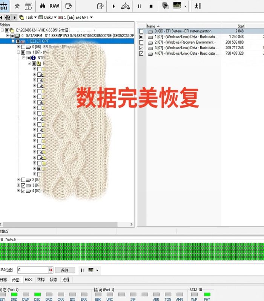The image size is (264, 301).
Task: Click the map legend icon in the bitmap toolbar
Action: [x=91, y=270]
